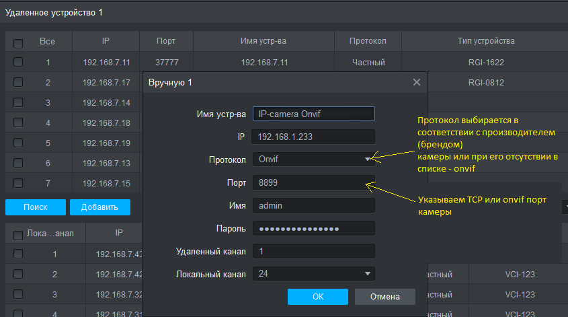568x317 pixels.
Task: Close the Вручную 1 dialog
Action: (417, 82)
